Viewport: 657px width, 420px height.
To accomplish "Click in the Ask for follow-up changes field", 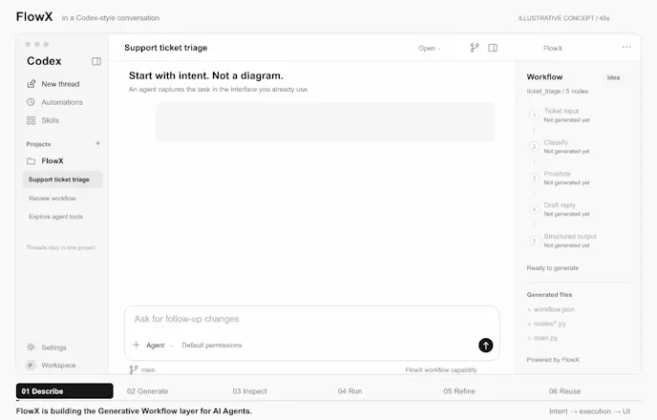I will pos(311,319).
